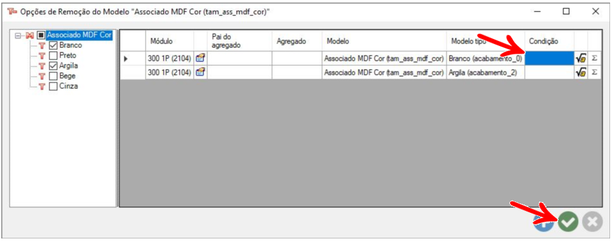Click 300 1P (2104) in the Argila row
Image resolution: width=612 pixels, height=241 pixels.
[170, 72]
